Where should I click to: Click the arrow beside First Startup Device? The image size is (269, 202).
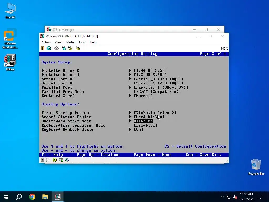coord(130,113)
